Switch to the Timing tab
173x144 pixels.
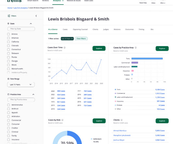tap(141, 29)
